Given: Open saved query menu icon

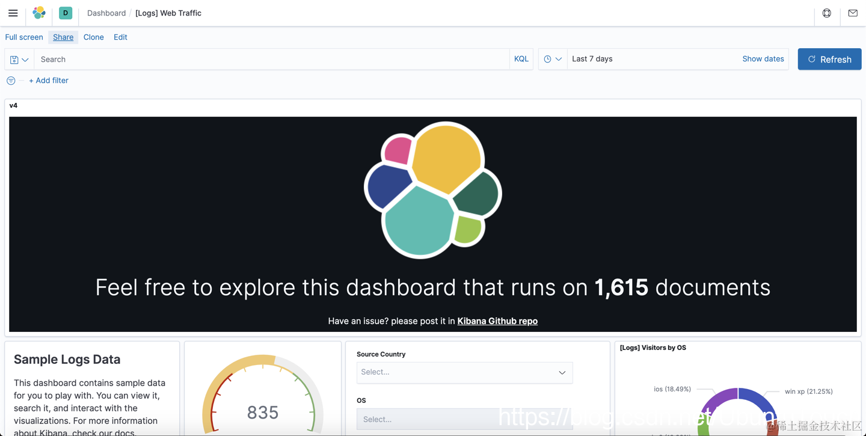Looking at the screenshot, I should (x=19, y=60).
